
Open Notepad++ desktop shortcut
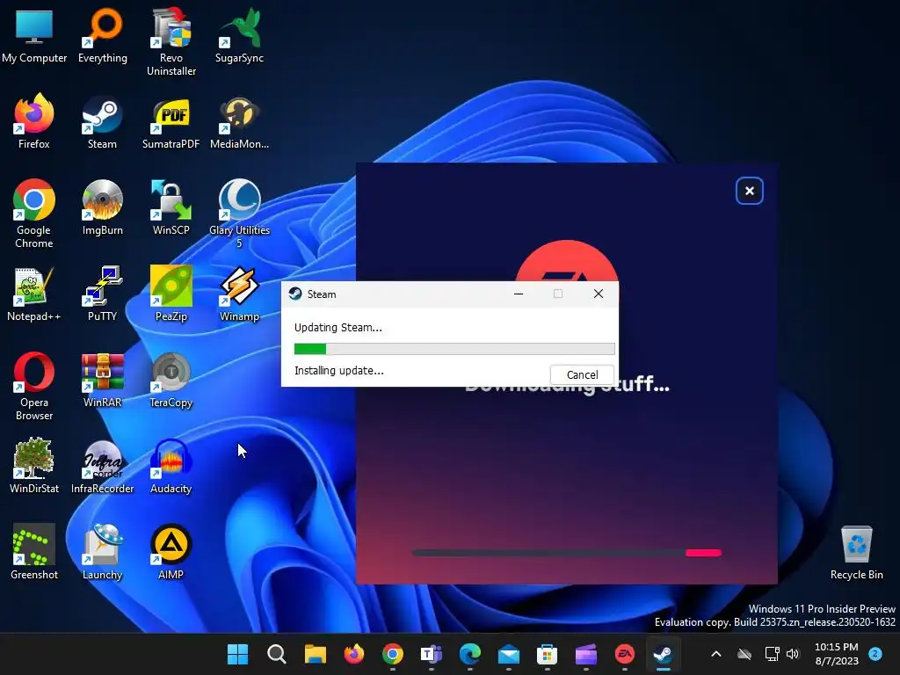(x=34, y=294)
